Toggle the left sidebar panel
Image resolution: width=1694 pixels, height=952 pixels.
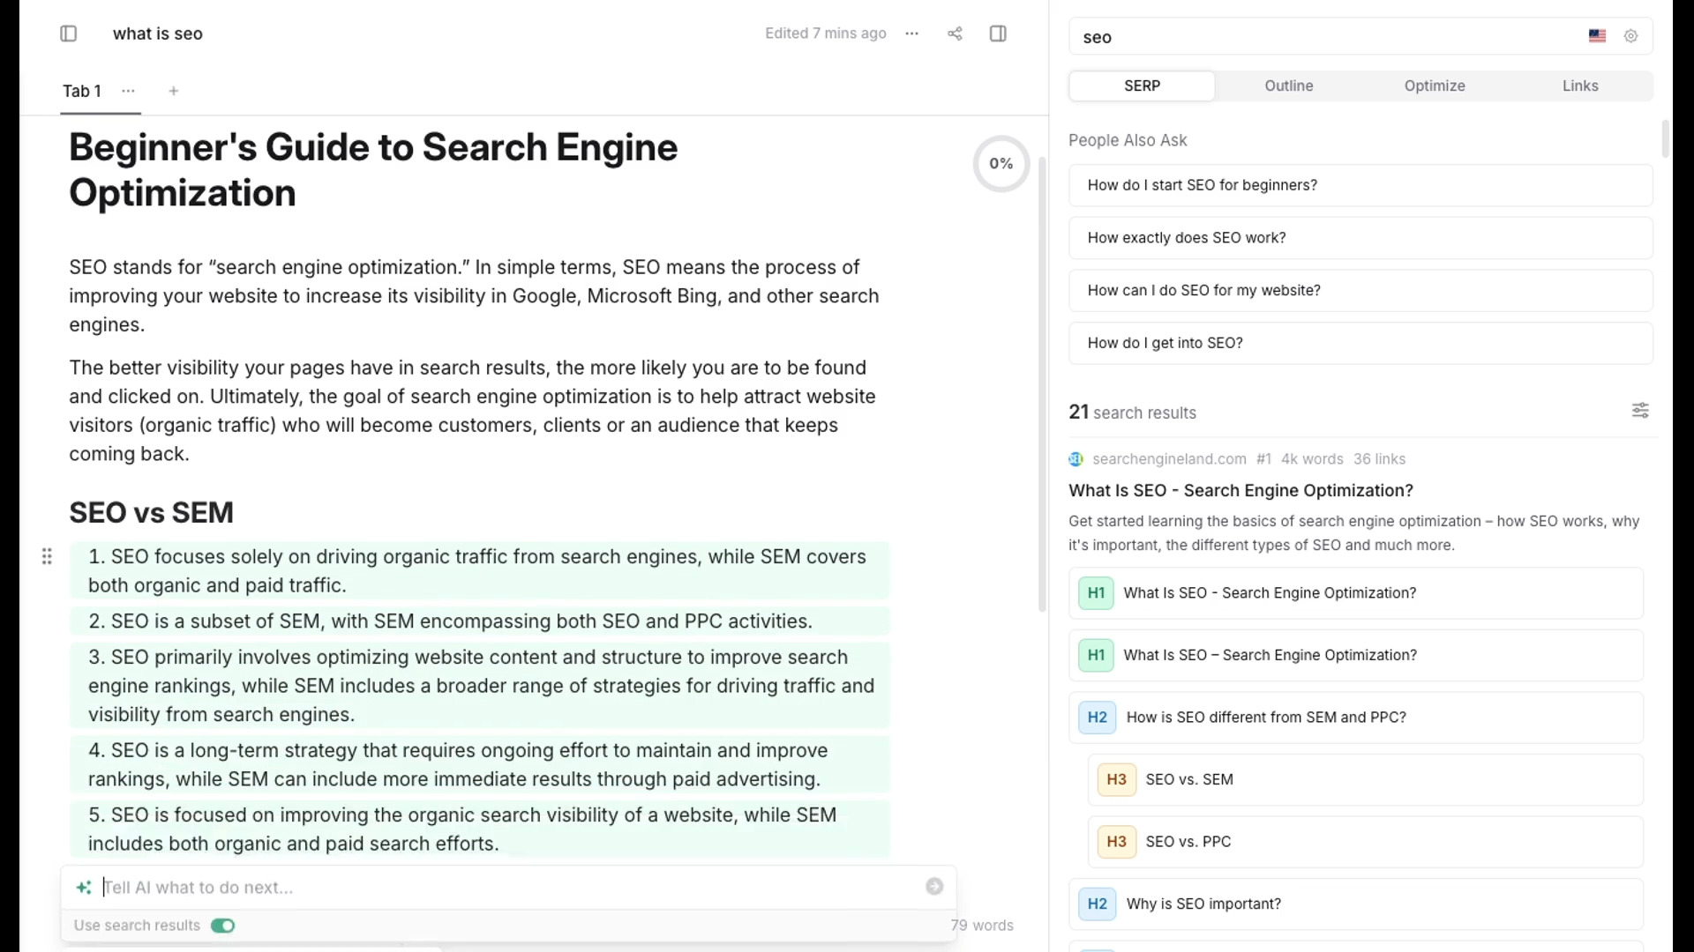point(69,33)
